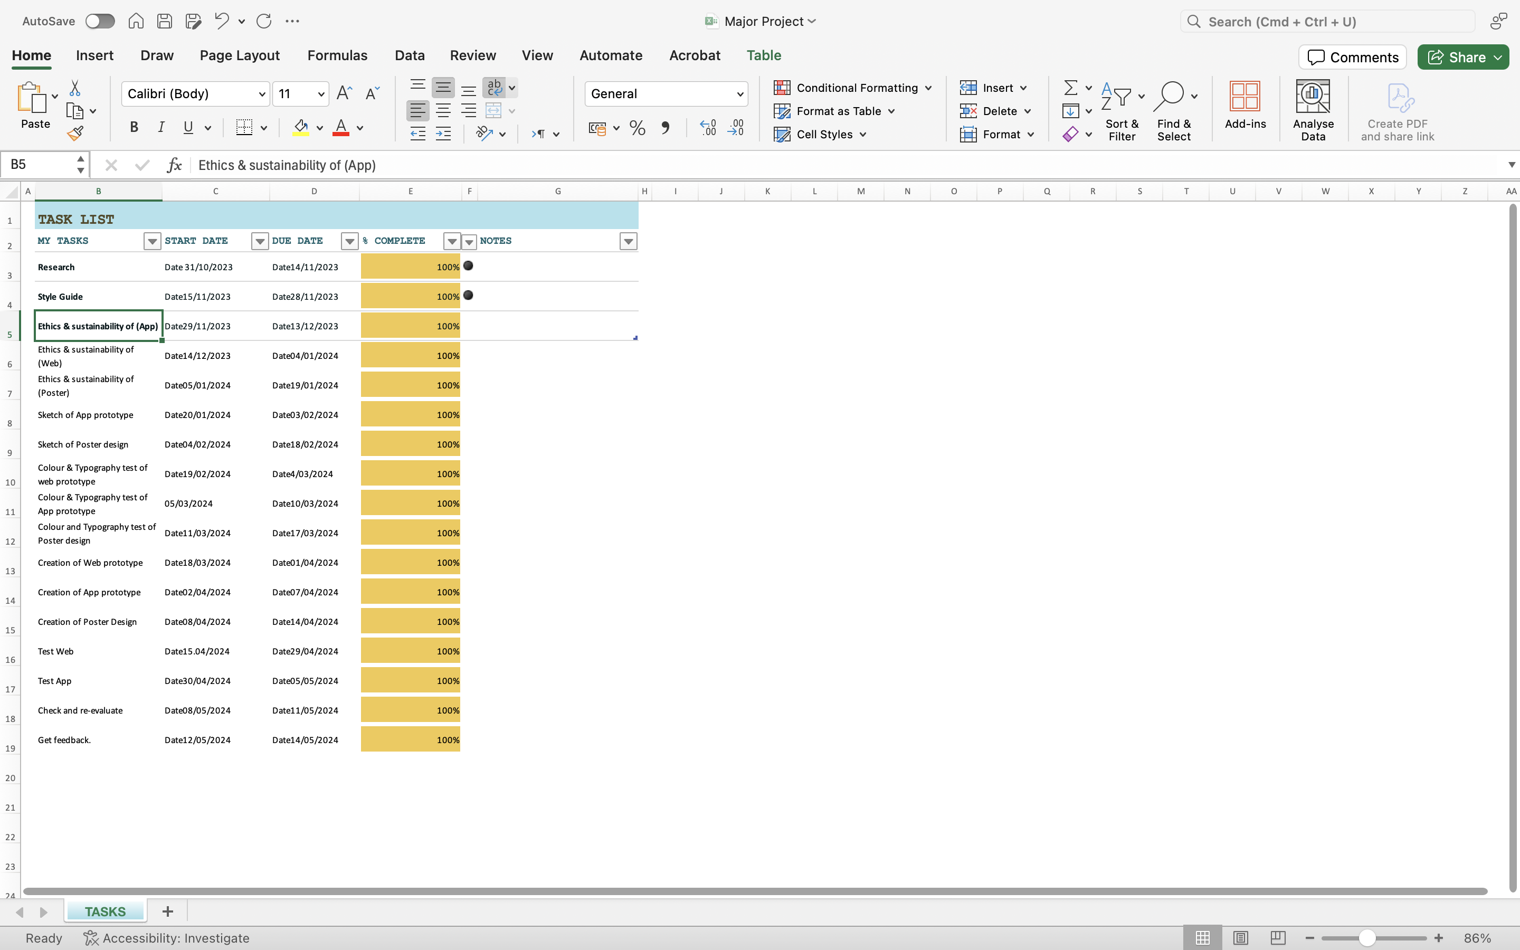Image resolution: width=1520 pixels, height=950 pixels.
Task: Click Accessibility: Investigate in status bar
Action: coord(167,938)
